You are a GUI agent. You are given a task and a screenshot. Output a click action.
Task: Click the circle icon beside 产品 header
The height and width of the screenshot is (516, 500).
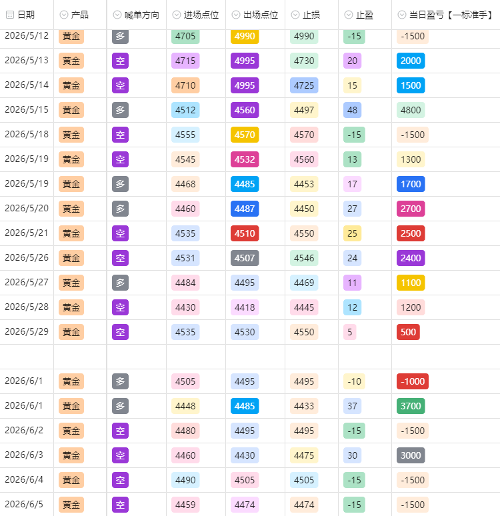64,15
